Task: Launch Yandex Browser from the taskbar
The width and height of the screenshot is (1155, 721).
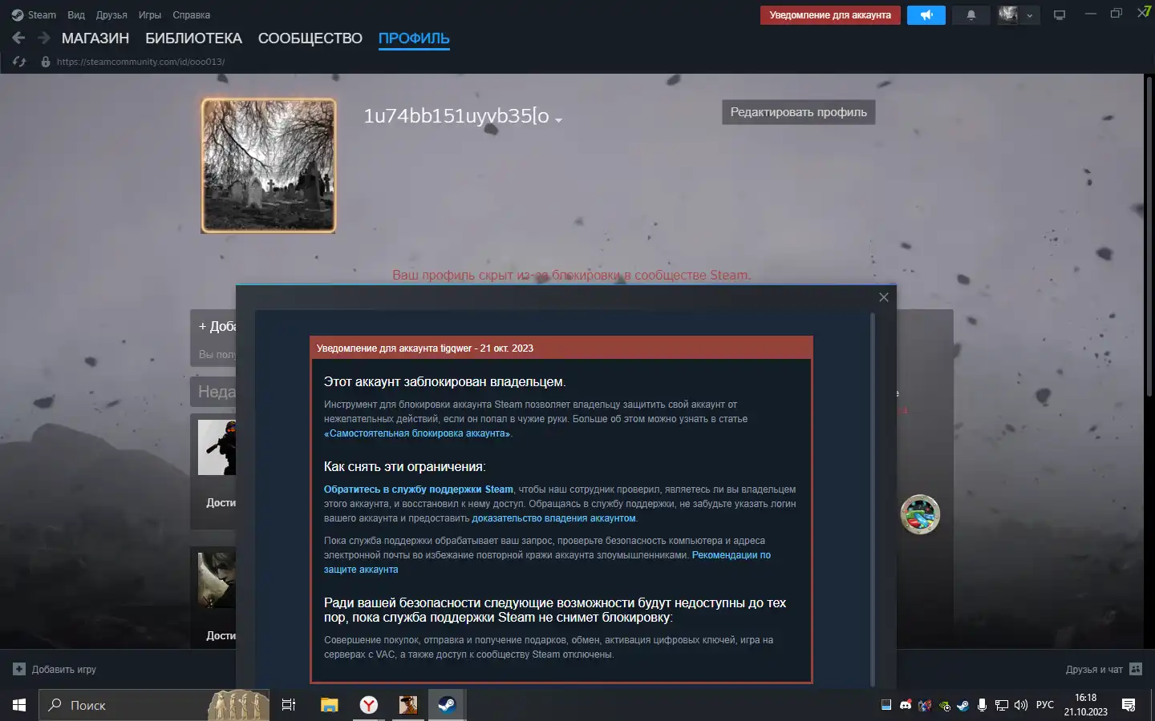Action: point(368,705)
